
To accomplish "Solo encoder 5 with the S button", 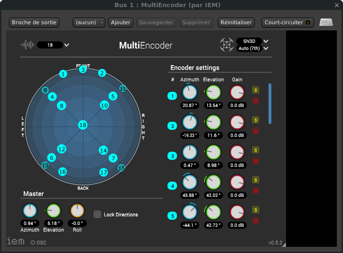I will click(x=256, y=210).
